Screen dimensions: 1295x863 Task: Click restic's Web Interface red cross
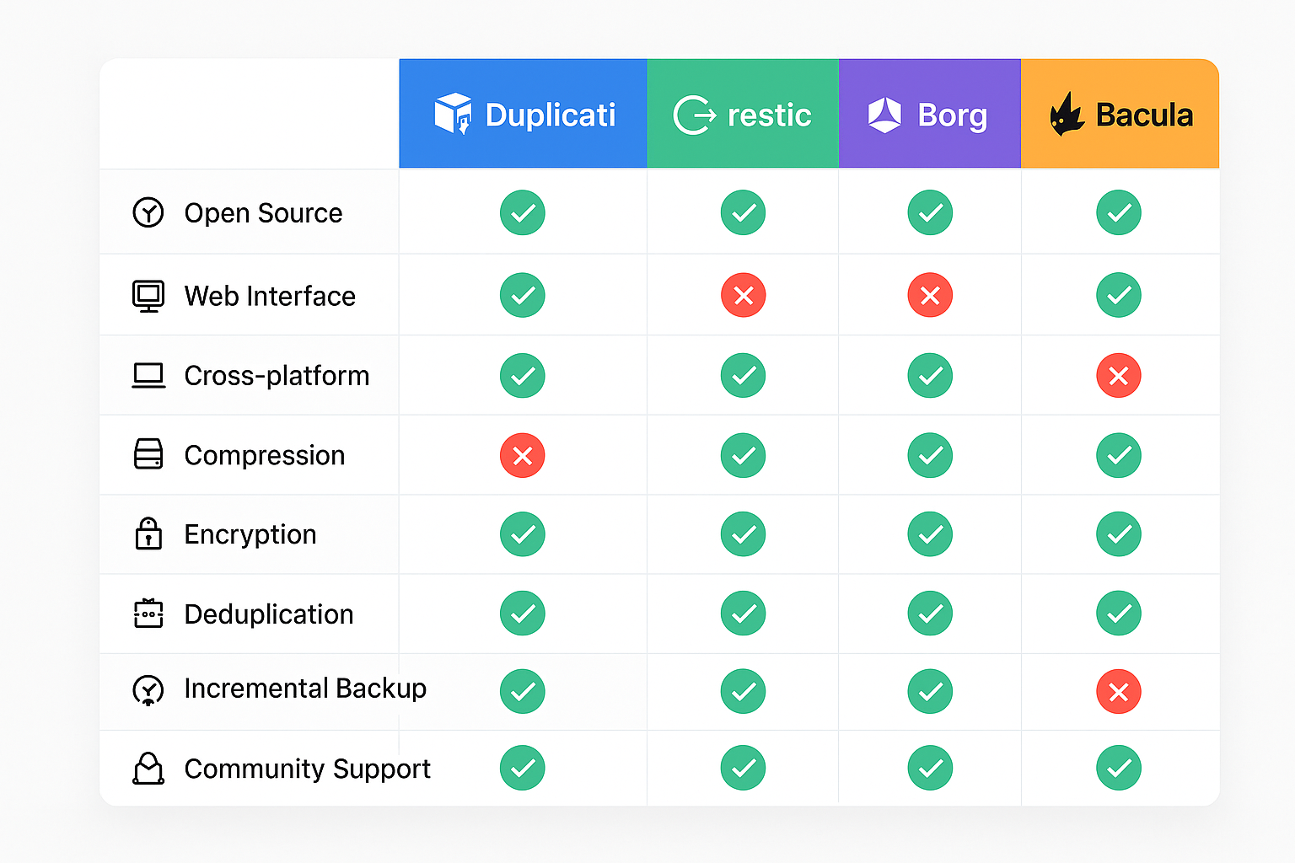tap(744, 295)
